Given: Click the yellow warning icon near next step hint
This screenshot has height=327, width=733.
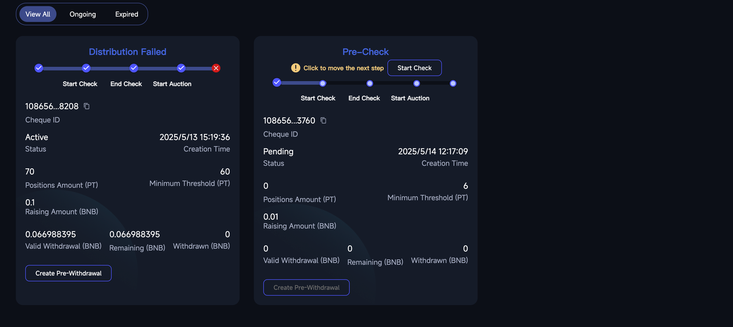Looking at the screenshot, I should pyautogui.click(x=295, y=68).
